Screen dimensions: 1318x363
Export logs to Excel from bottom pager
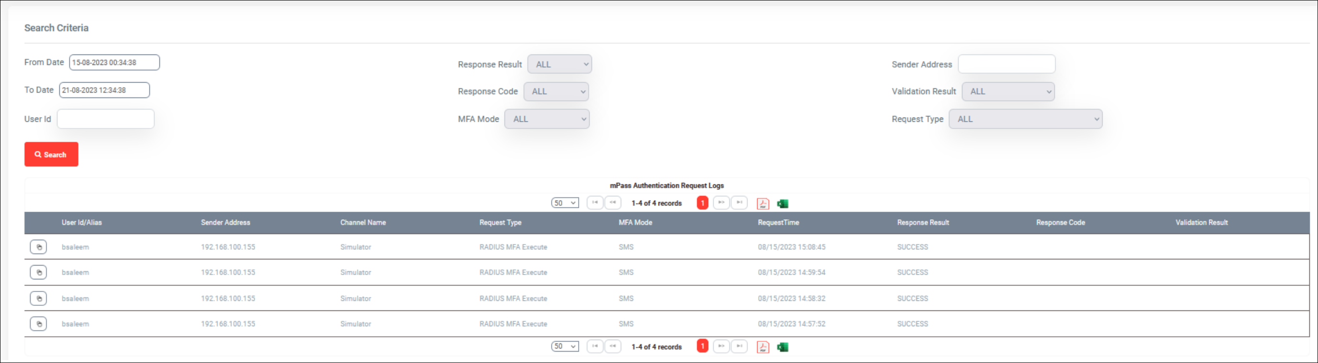click(782, 347)
